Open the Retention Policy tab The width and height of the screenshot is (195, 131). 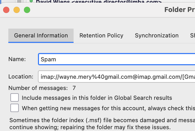click(x=101, y=36)
